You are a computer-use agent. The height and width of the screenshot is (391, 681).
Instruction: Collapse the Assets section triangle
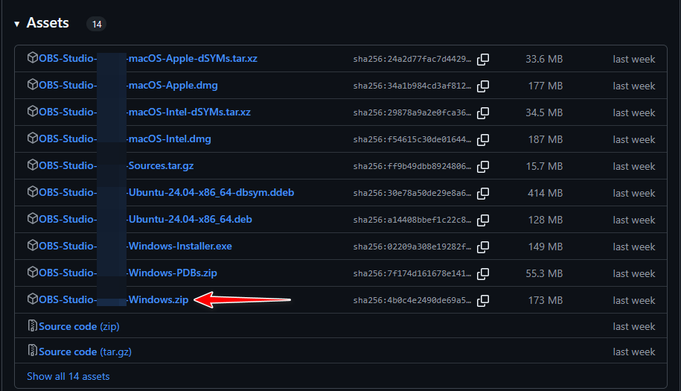tap(17, 24)
